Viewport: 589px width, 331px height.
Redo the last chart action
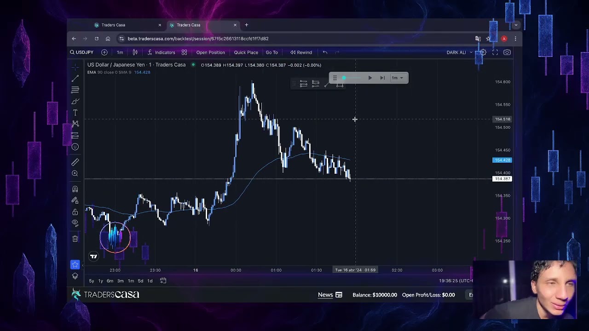pos(337,52)
